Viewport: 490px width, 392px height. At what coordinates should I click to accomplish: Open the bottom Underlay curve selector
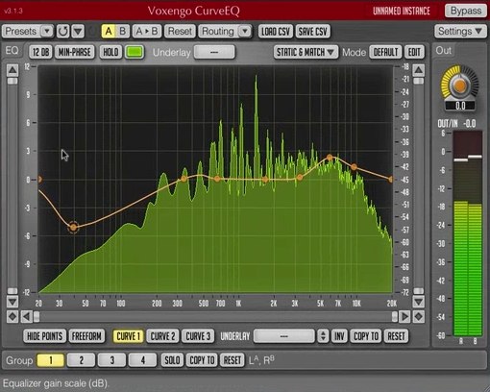[x=283, y=336]
